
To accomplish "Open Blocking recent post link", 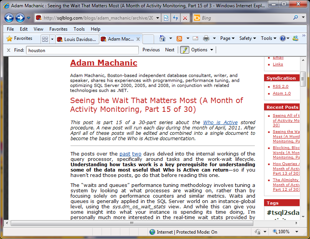I will (286, 152).
